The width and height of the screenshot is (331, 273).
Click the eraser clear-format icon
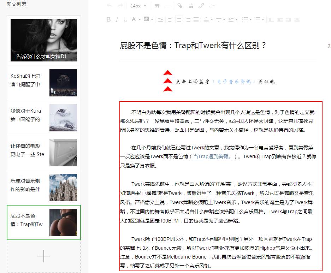tap(180, 6)
